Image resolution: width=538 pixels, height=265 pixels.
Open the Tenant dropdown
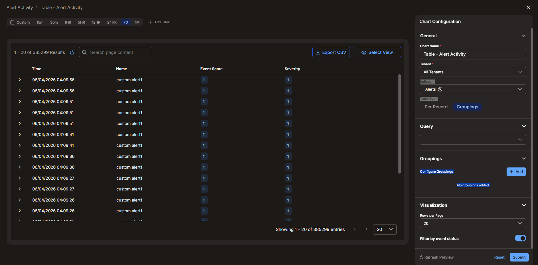point(473,72)
